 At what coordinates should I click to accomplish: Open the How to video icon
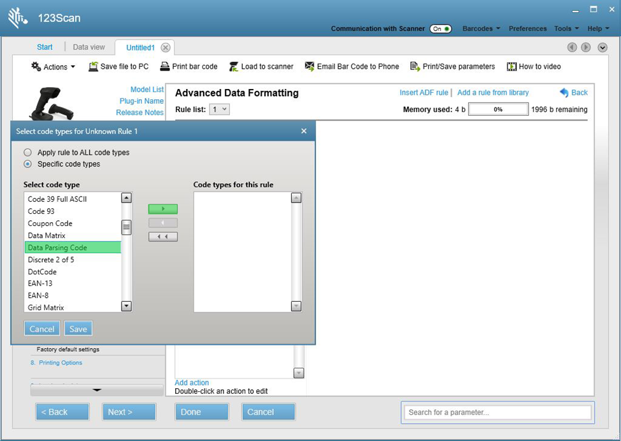[511, 67]
